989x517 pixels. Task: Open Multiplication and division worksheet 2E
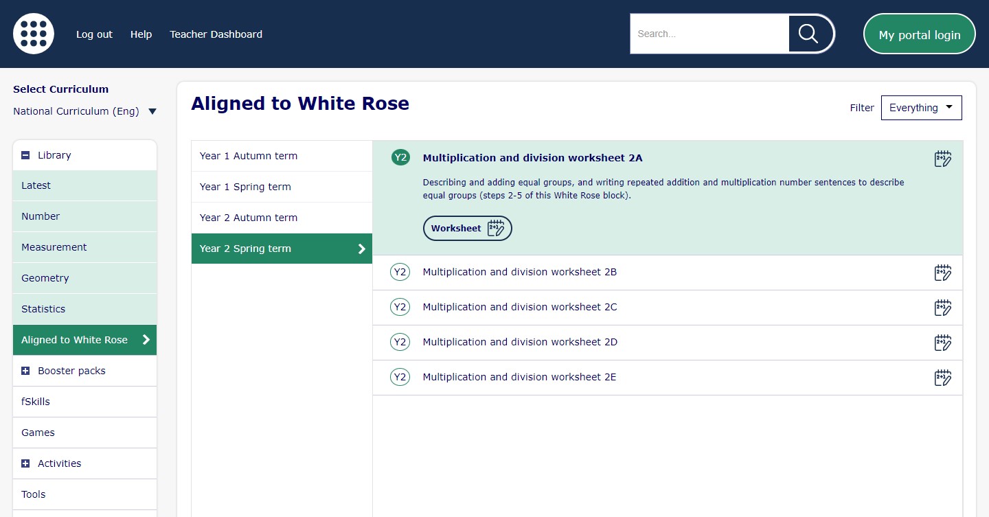tap(519, 377)
